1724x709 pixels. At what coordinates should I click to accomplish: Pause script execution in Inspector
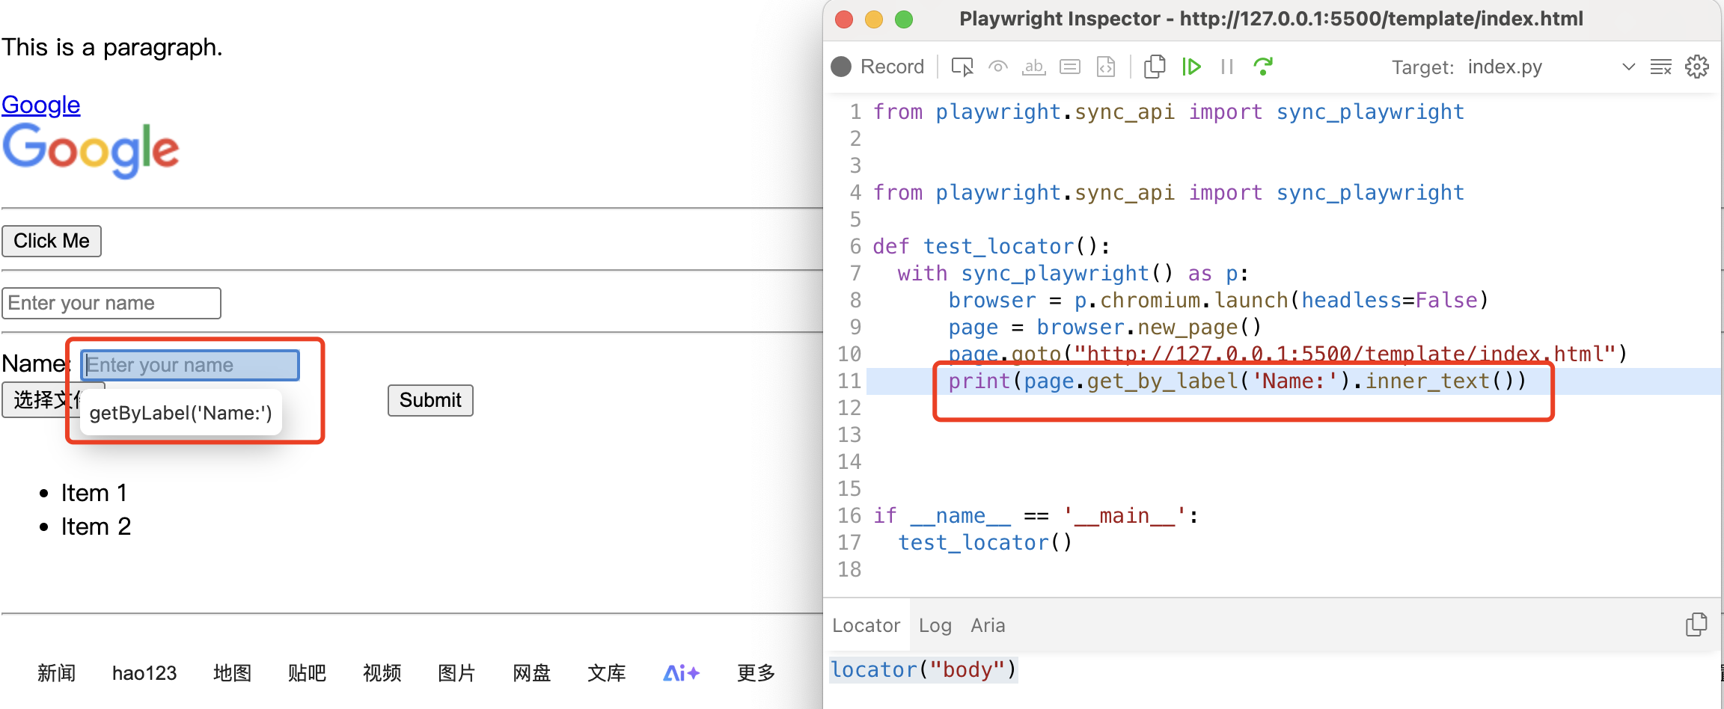pyautogui.click(x=1227, y=67)
